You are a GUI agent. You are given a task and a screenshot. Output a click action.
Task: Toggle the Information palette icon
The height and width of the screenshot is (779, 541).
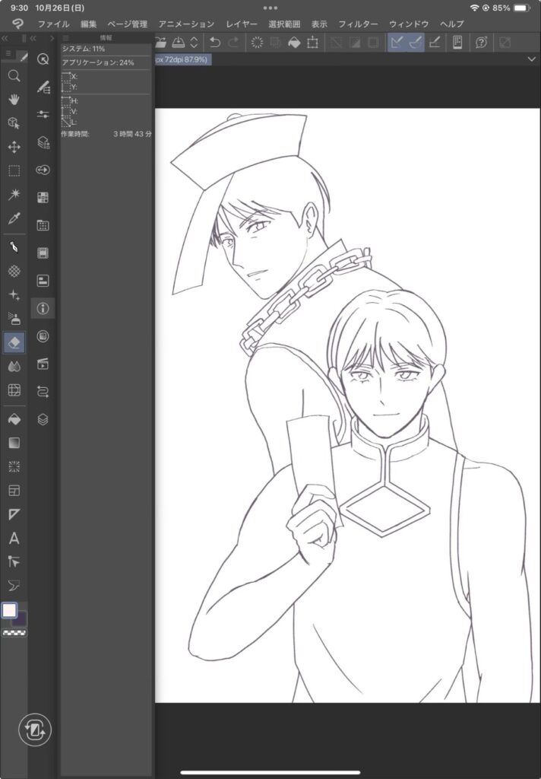pos(43,308)
